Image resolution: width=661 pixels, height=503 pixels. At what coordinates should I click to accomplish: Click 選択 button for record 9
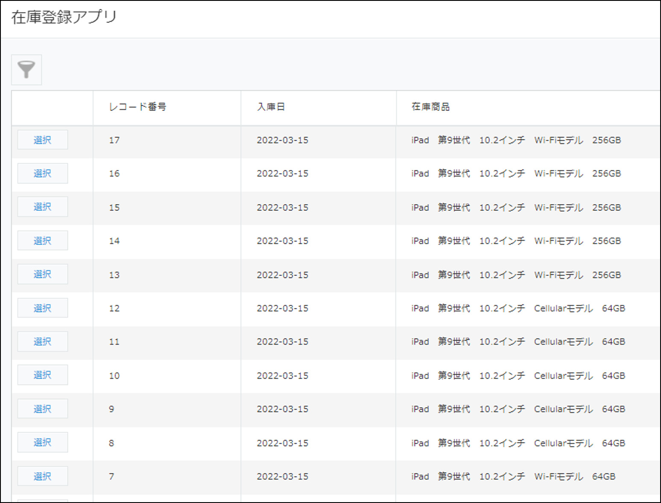43,409
